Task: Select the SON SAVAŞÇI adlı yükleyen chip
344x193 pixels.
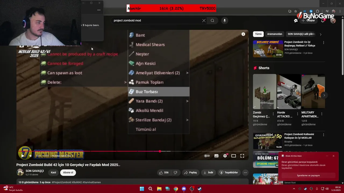Action: [x=301, y=34]
